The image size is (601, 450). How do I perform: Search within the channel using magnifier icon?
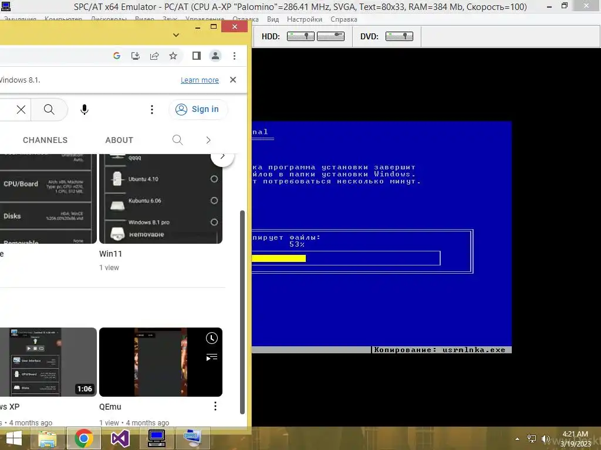177,139
